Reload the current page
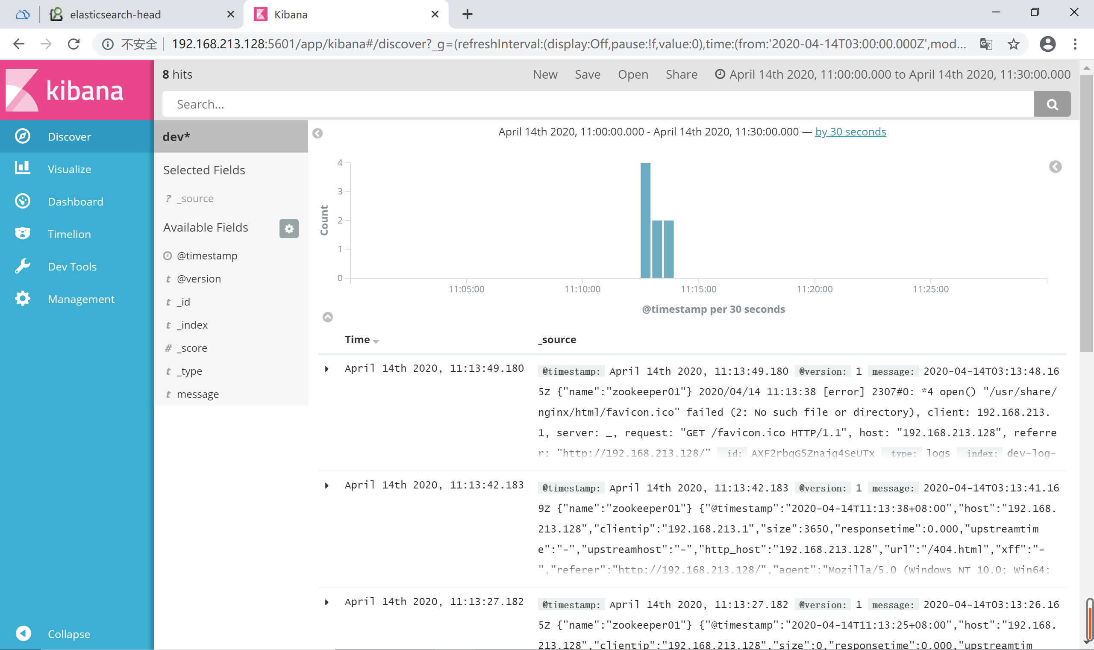 (74, 44)
